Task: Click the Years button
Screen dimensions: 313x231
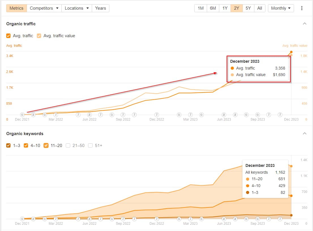Action: click(x=100, y=8)
